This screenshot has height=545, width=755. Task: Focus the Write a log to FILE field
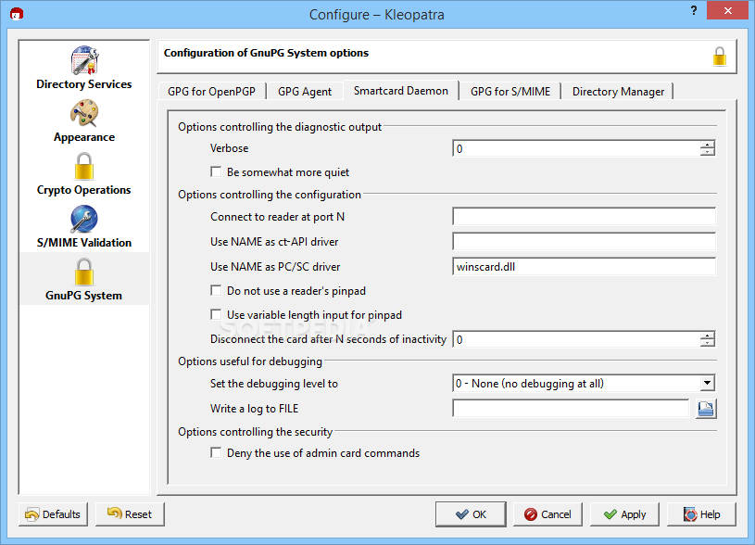click(571, 408)
